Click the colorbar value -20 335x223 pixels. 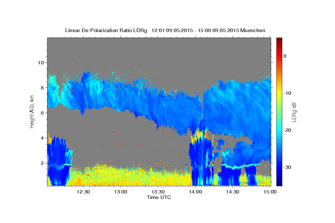coord(287,130)
